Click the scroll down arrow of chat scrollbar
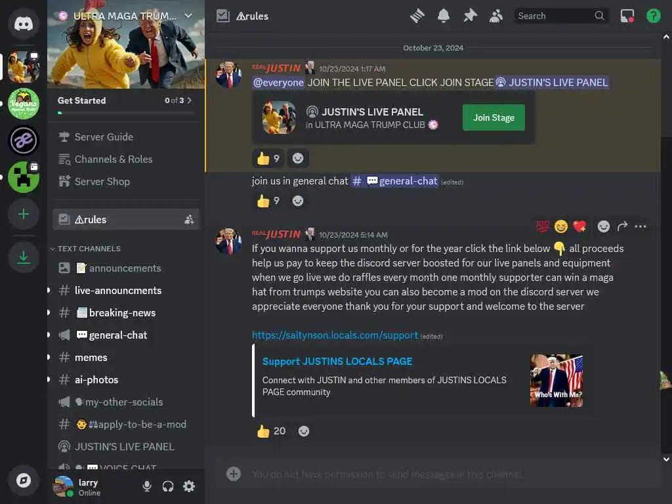Screen dimensions: 672x504 click(666, 459)
